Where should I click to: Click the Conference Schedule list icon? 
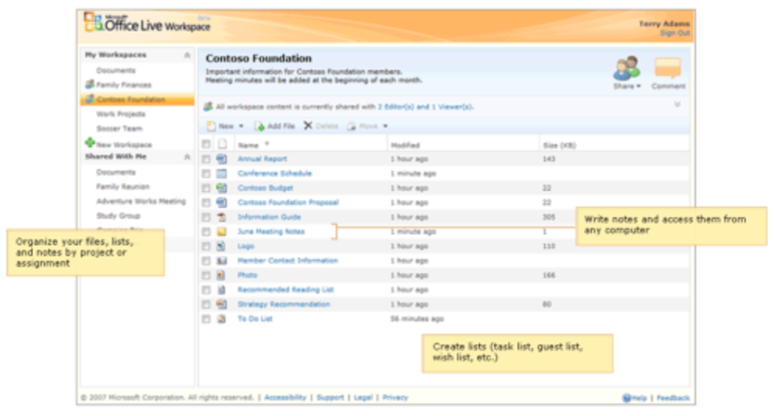pyautogui.click(x=221, y=173)
